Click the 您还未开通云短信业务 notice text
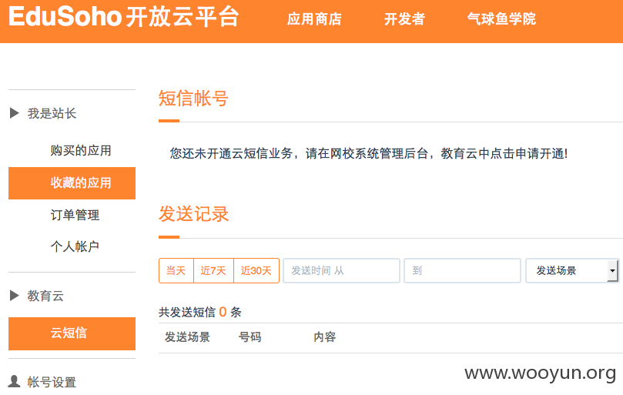The image size is (623, 395). 369,153
